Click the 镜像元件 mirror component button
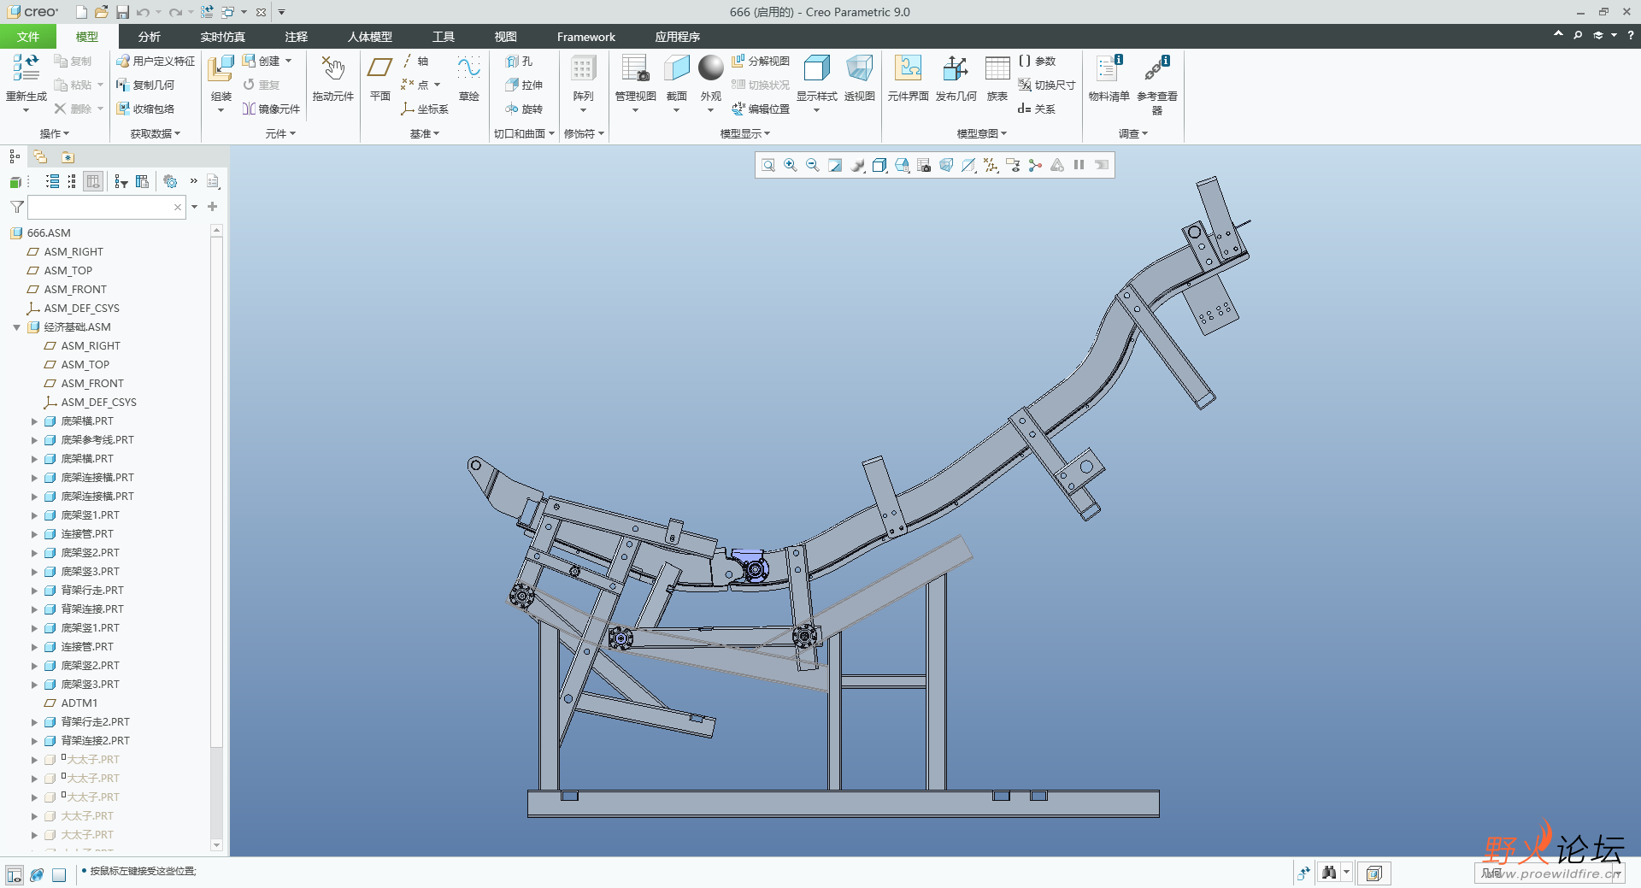This screenshot has width=1641, height=888. click(x=271, y=109)
